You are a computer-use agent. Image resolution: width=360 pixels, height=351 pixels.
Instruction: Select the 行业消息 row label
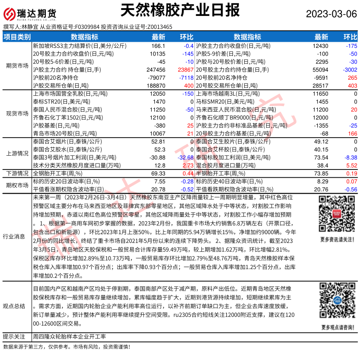(x=17, y=236)
